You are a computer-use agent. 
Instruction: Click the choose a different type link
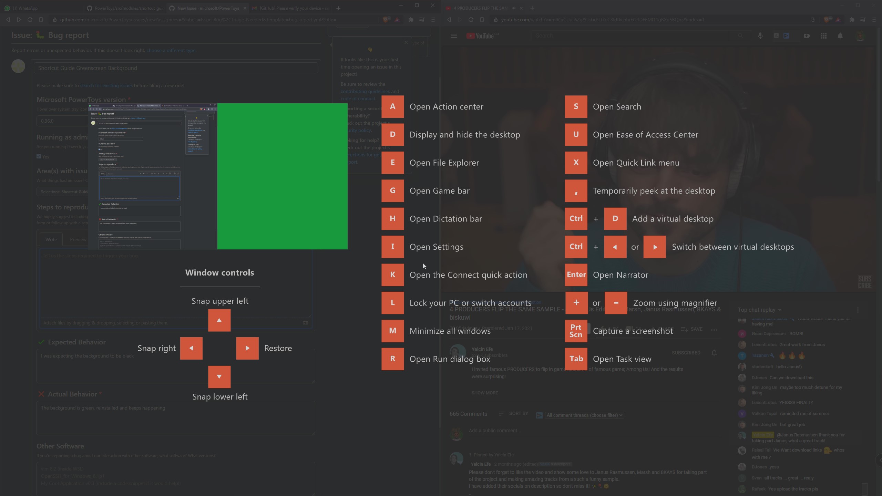[x=171, y=50]
